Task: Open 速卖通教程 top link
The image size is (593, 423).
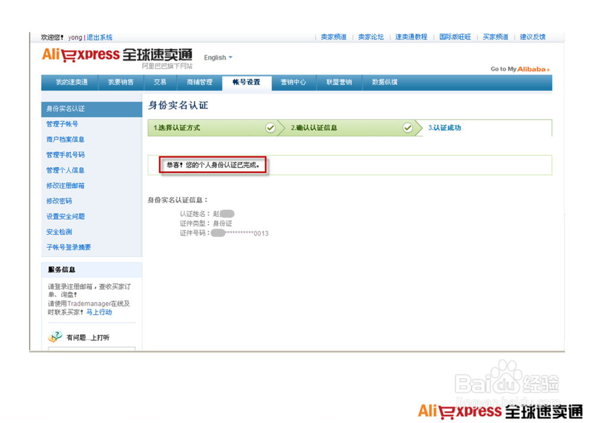Action: coord(411,37)
